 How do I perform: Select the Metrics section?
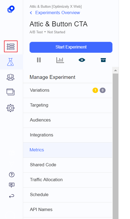coord(68,150)
